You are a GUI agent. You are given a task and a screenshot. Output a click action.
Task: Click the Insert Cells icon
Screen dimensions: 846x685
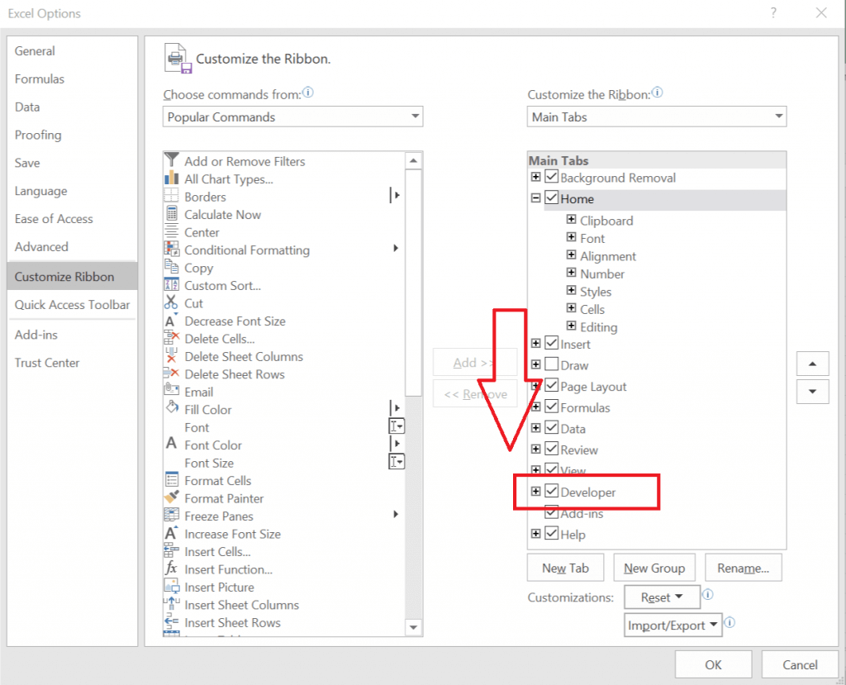[x=172, y=550]
